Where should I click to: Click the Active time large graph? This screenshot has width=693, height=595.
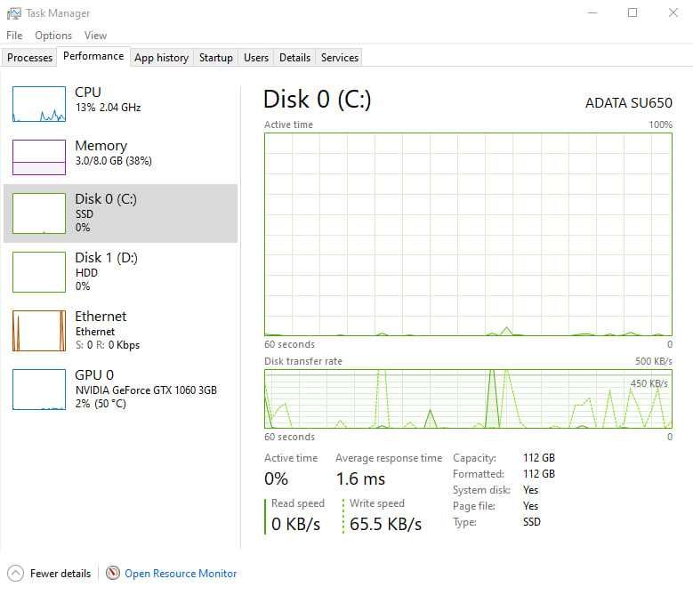(x=468, y=235)
